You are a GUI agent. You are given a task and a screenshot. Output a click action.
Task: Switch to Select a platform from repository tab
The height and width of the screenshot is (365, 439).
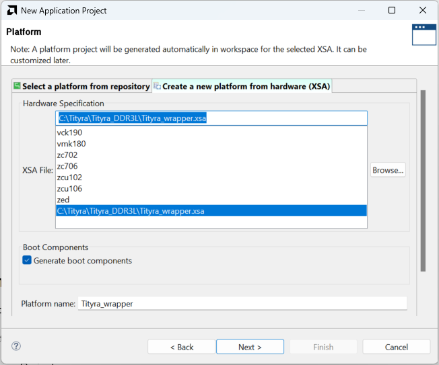81,86
